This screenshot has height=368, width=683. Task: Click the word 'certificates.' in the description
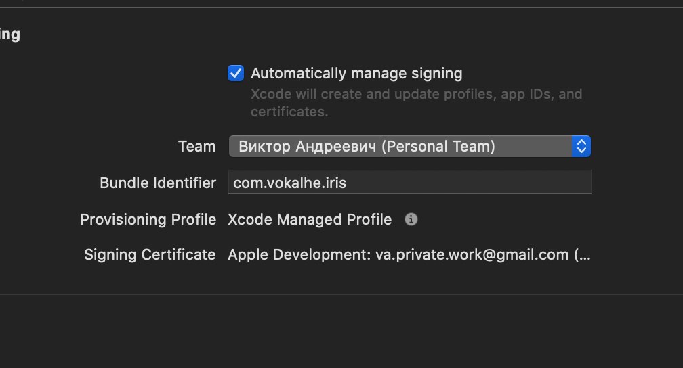tap(289, 112)
